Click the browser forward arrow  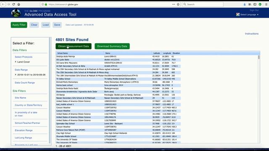(x=8, y=4)
